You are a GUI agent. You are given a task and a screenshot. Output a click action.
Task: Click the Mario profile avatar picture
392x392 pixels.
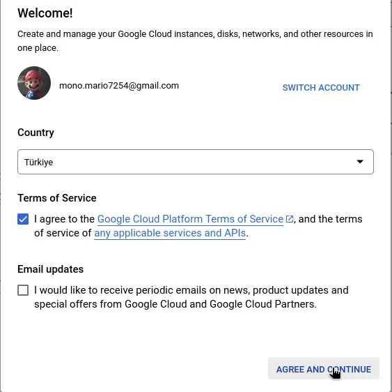pos(34,83)
